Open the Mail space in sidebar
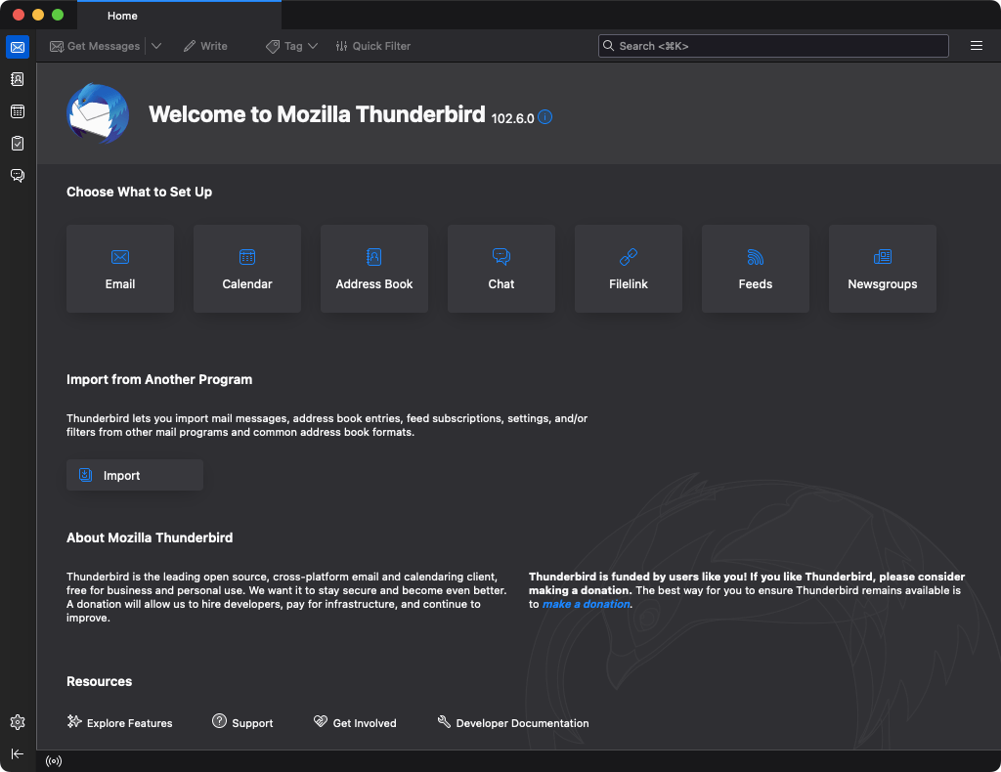This screenshot has height=772, width=1001. coord(18,47)
